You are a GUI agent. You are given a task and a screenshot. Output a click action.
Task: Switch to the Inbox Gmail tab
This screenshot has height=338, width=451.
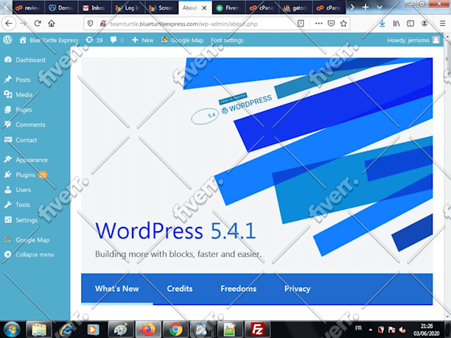(94, 8)
